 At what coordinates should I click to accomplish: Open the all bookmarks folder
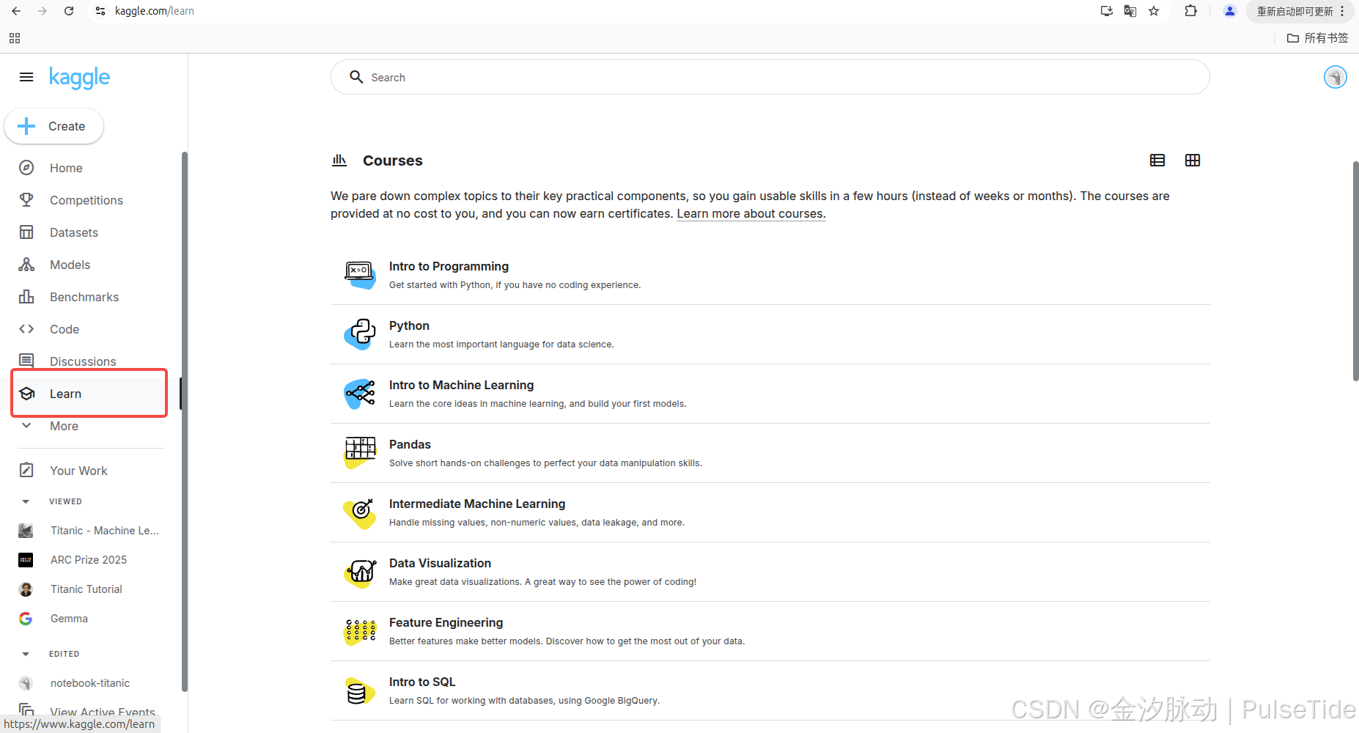click(x=1318, y=38)
